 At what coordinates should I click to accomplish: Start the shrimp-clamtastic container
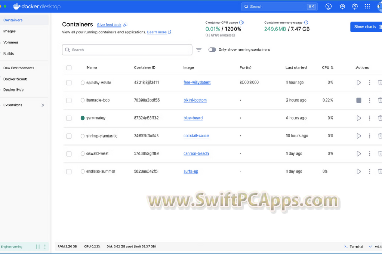358,136
